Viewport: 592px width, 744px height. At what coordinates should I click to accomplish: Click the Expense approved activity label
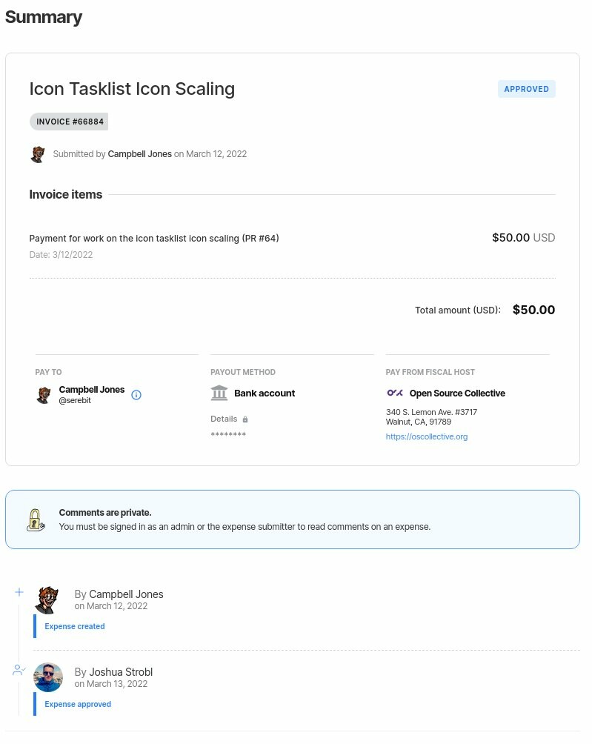78,704
